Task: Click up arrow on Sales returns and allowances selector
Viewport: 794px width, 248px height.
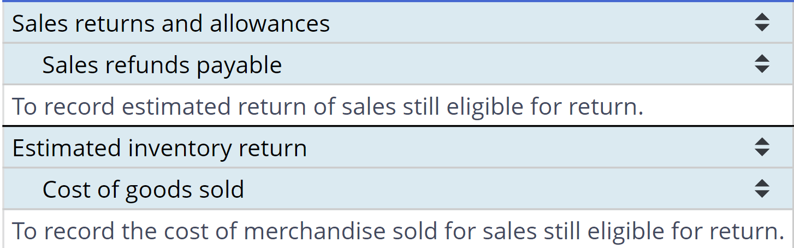Action: coord(761,17)
